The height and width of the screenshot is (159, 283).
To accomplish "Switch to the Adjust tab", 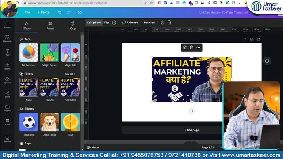I will click(50, 26).
